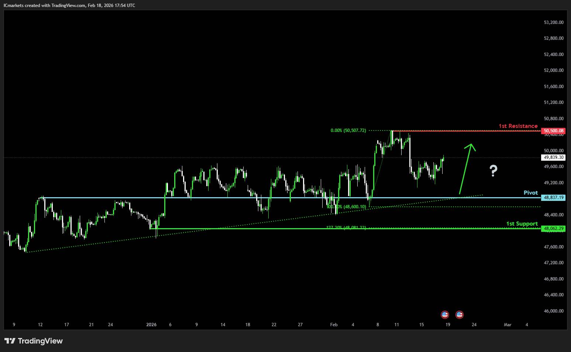Select the "1st Support" text label

tap(522, 224)
